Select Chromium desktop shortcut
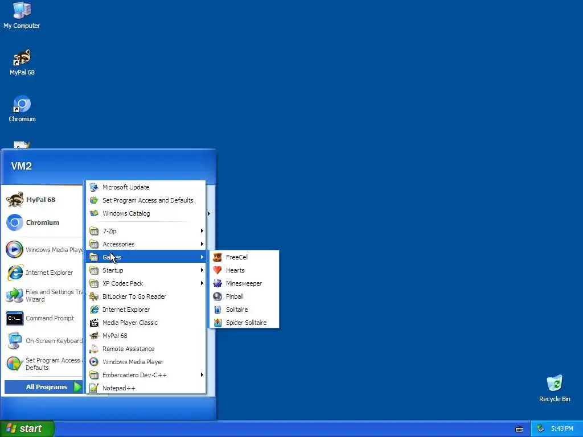The image size is (583, 437). pyautogui.click(x=22, y=109)
